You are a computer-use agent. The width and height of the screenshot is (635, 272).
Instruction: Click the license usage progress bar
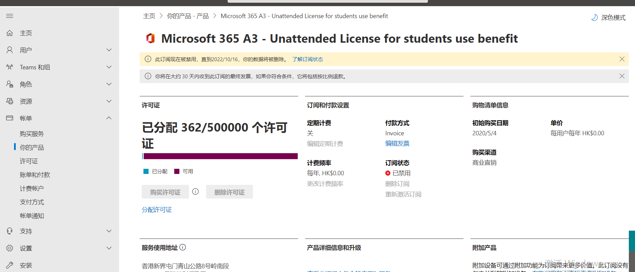[220, 156]
